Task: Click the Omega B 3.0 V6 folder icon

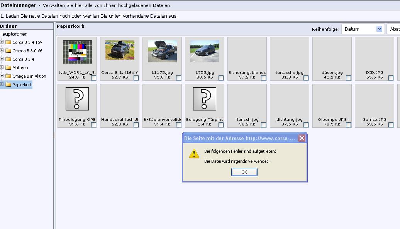Action: point(8,50)
